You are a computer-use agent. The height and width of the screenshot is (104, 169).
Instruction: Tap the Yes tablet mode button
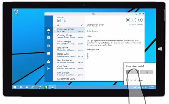(133, 72)
